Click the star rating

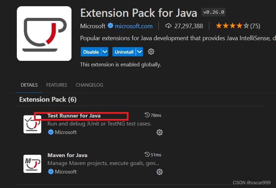232,26
